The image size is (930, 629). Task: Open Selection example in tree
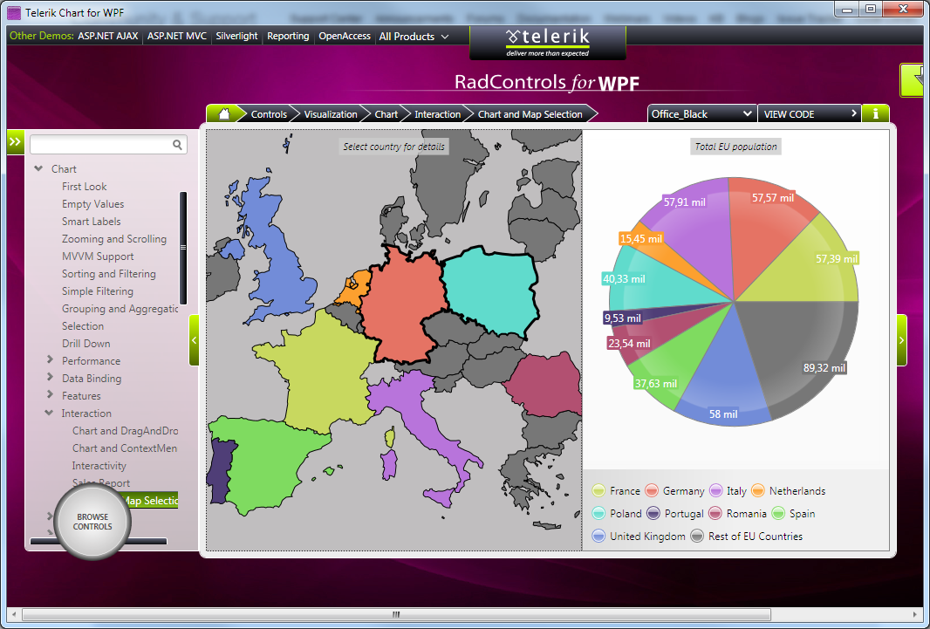82,326
